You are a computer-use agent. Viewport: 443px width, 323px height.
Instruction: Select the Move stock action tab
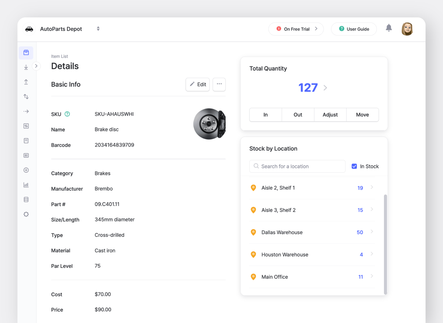363,115
